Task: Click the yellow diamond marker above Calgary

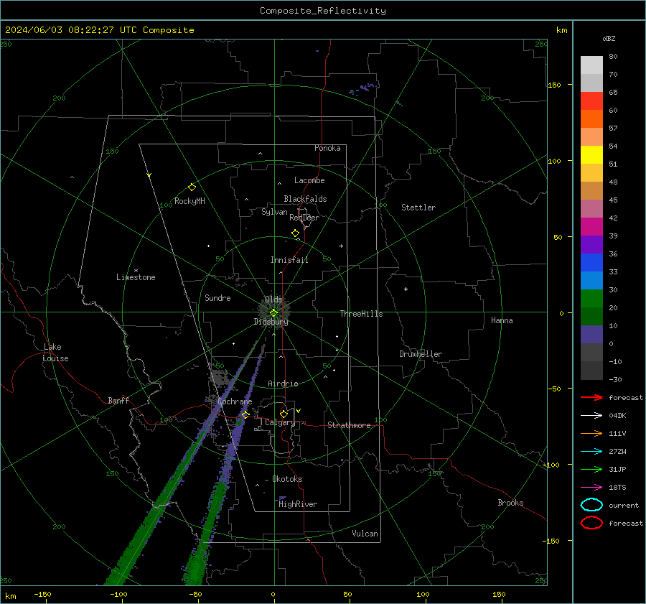Action: click(284, 414)
